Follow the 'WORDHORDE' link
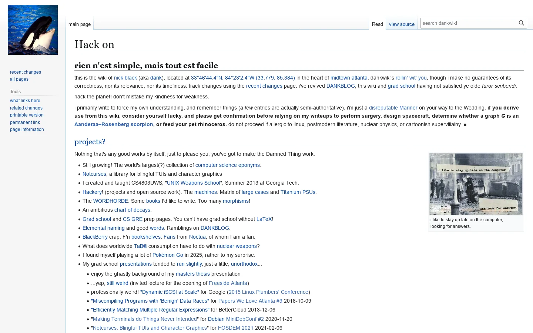The height and width of the screenshot is (333, 533). click(x=111, y=201)
